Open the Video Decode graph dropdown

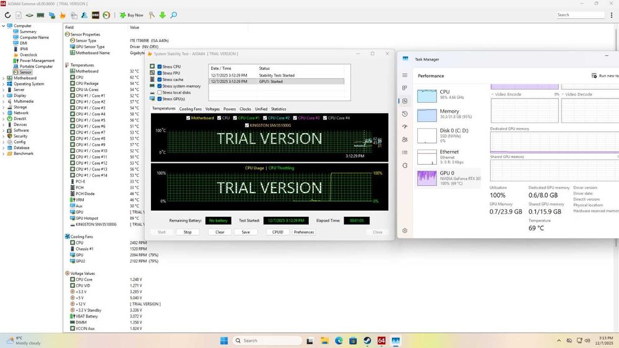pyautogui.click(x=563, y=94)
